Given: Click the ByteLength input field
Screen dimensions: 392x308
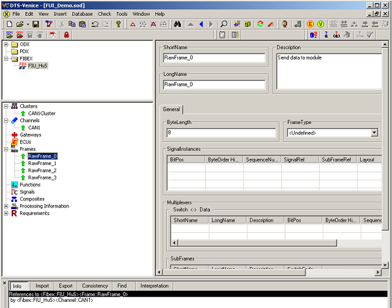Looking at the screenshot, I should (x=221, y=133).
